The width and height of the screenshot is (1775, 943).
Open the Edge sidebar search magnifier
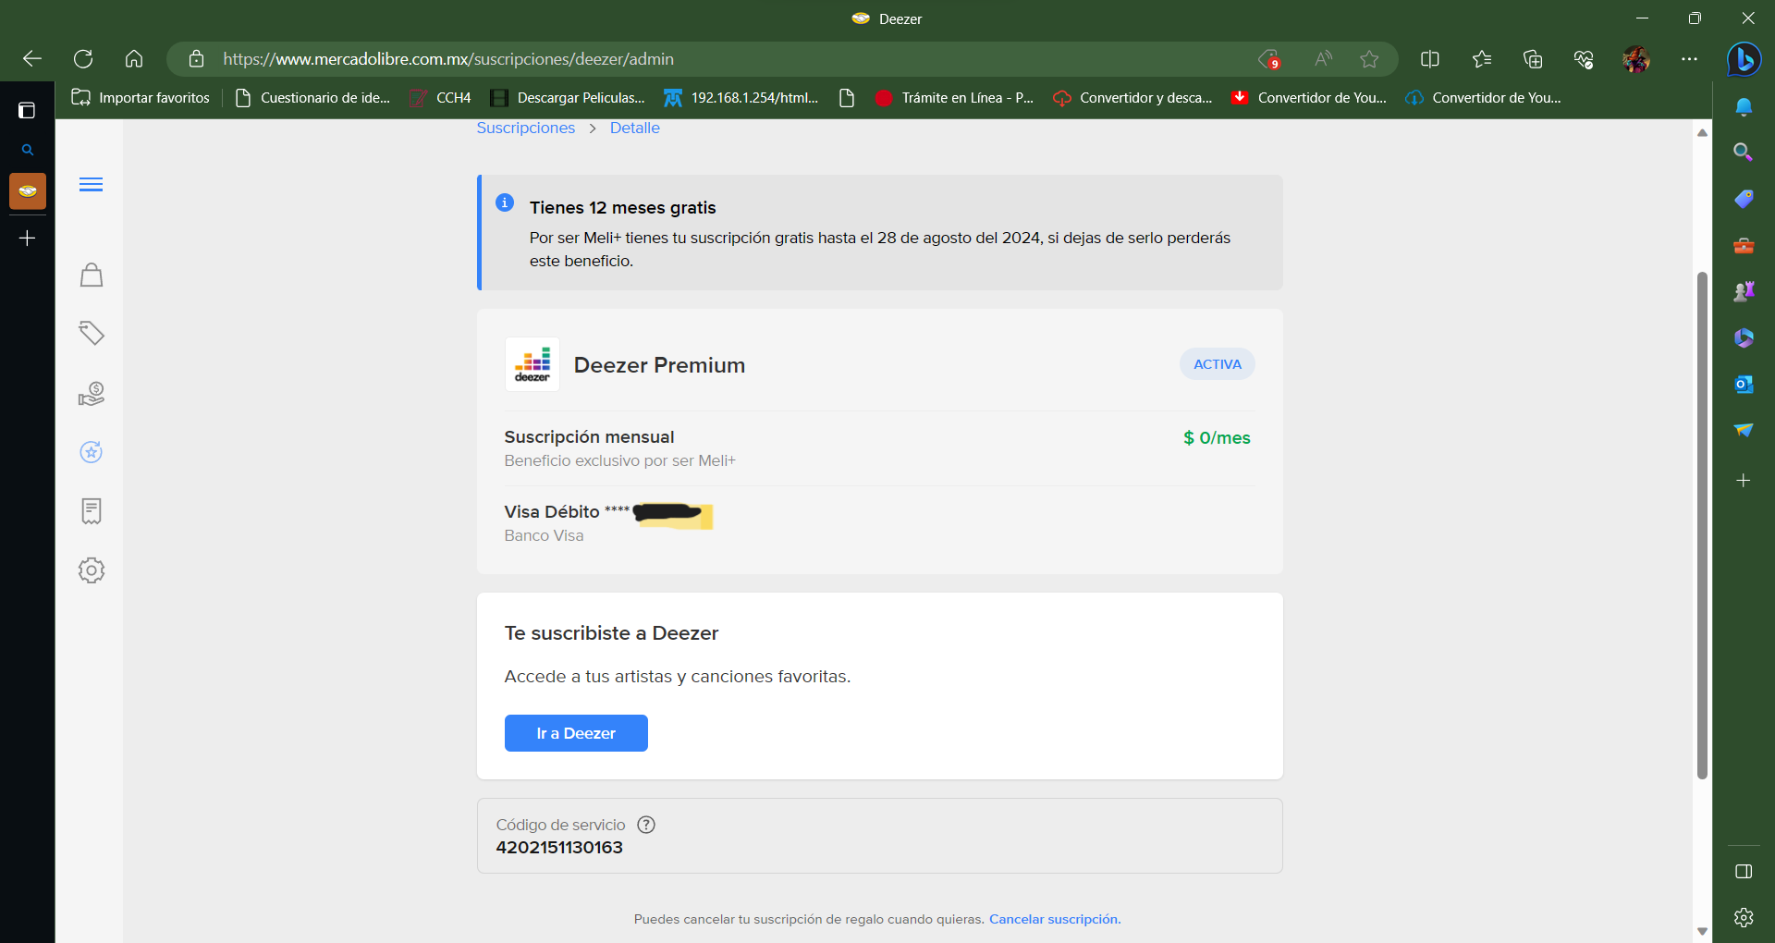click(1744, 153)
